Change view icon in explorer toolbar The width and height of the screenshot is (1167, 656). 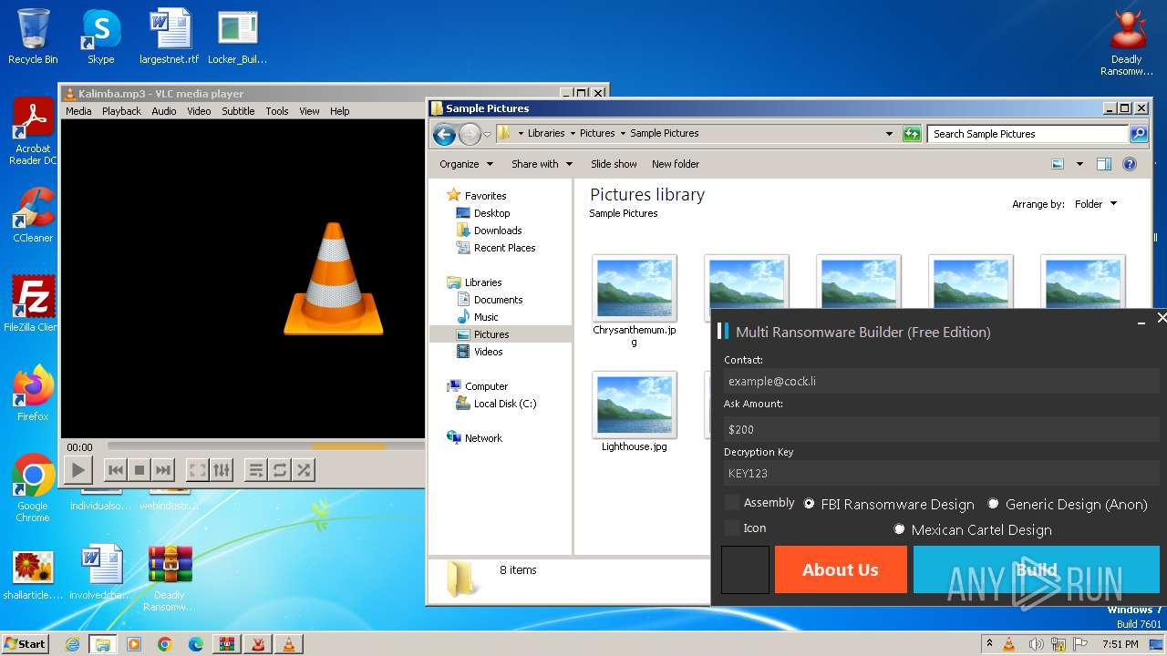[x=1058, y=164]
